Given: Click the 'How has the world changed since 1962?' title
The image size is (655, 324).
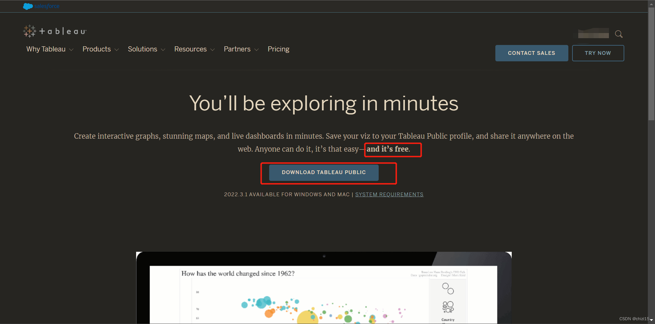Looking at the screenshot, I should [x=238, y=273].
